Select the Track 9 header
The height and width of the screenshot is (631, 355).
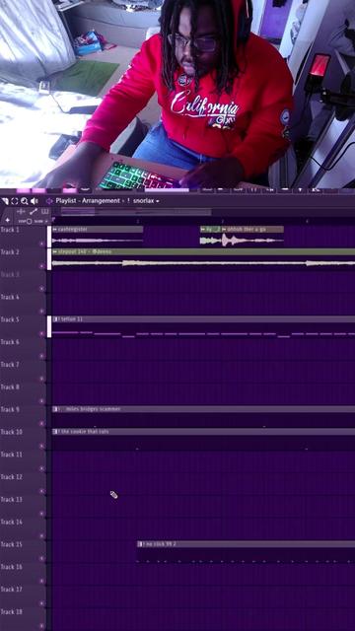[x=23, y=416]
